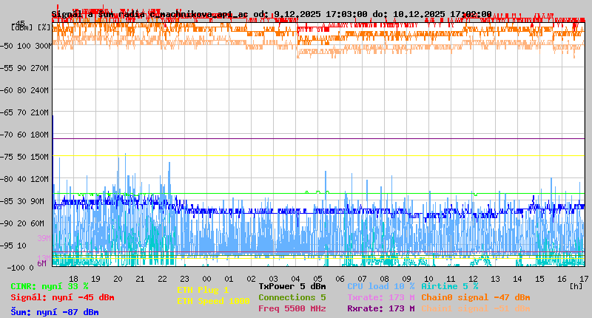Click the Connections 5 legend label

(292, 297)
